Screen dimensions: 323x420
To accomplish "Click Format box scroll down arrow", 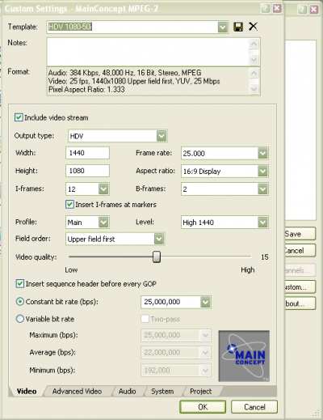I will pyautogui.click(x=254, y=89).
